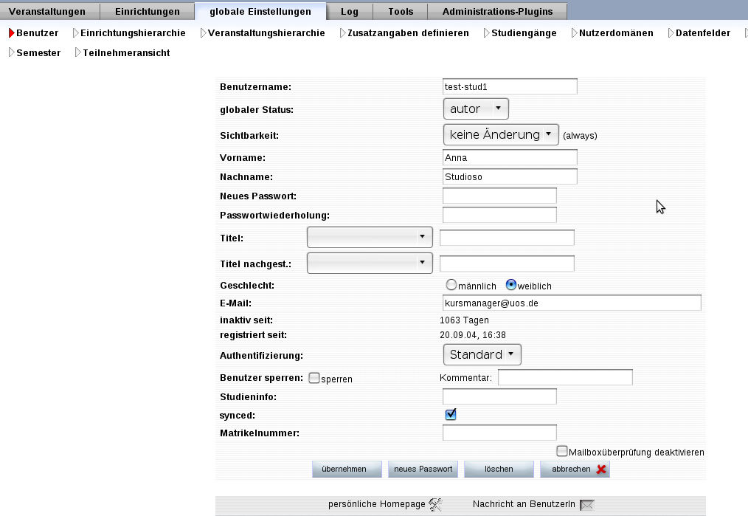Click the arrow icon before Studiengänge
The width and height of the screenshot is (748, 516).
pyautogui.click(x=487, y=33)
